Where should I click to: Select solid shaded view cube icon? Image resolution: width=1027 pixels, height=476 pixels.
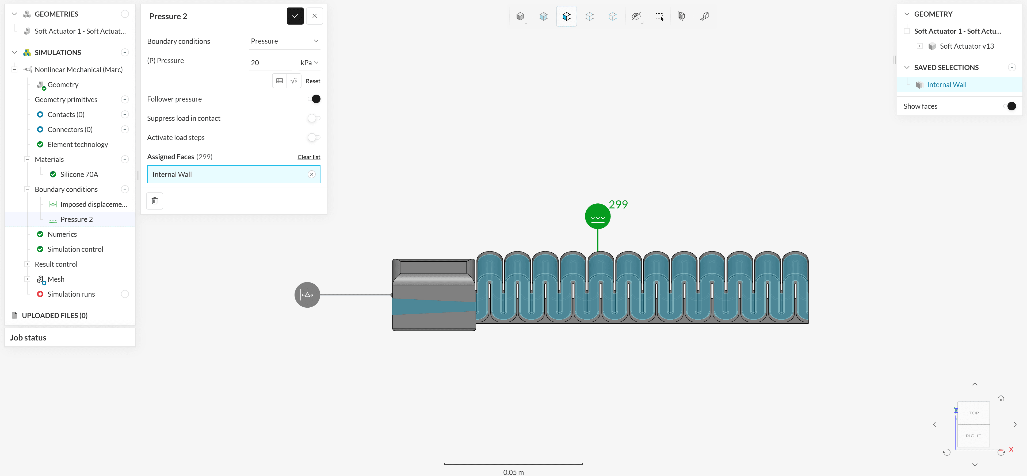coord(520,16)
